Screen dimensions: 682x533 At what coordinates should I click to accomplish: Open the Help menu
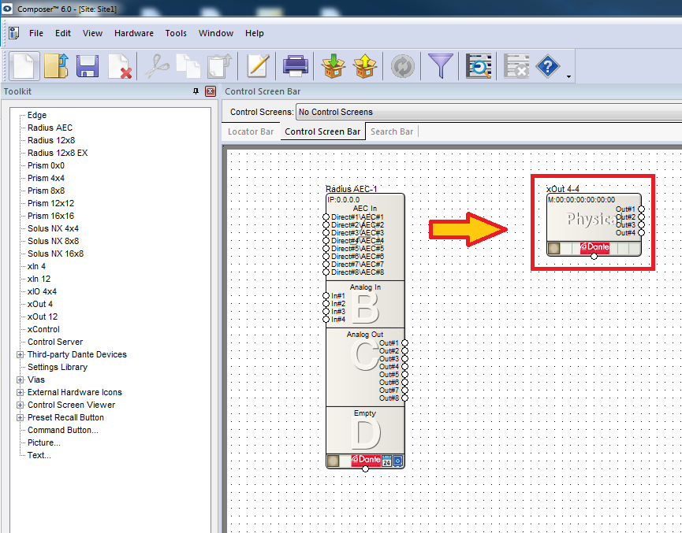(255, 33)
